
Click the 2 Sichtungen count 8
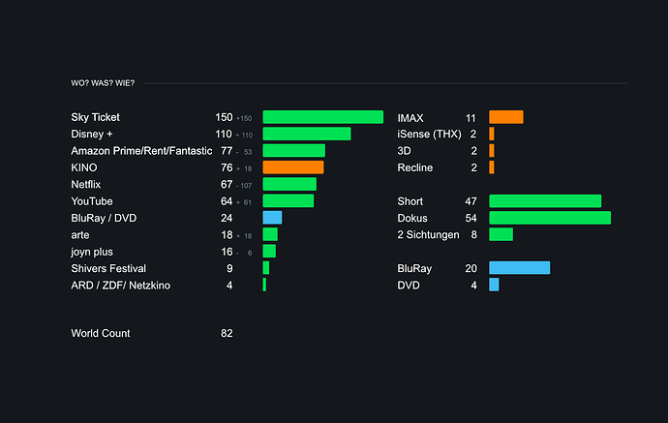click(473, 234)
